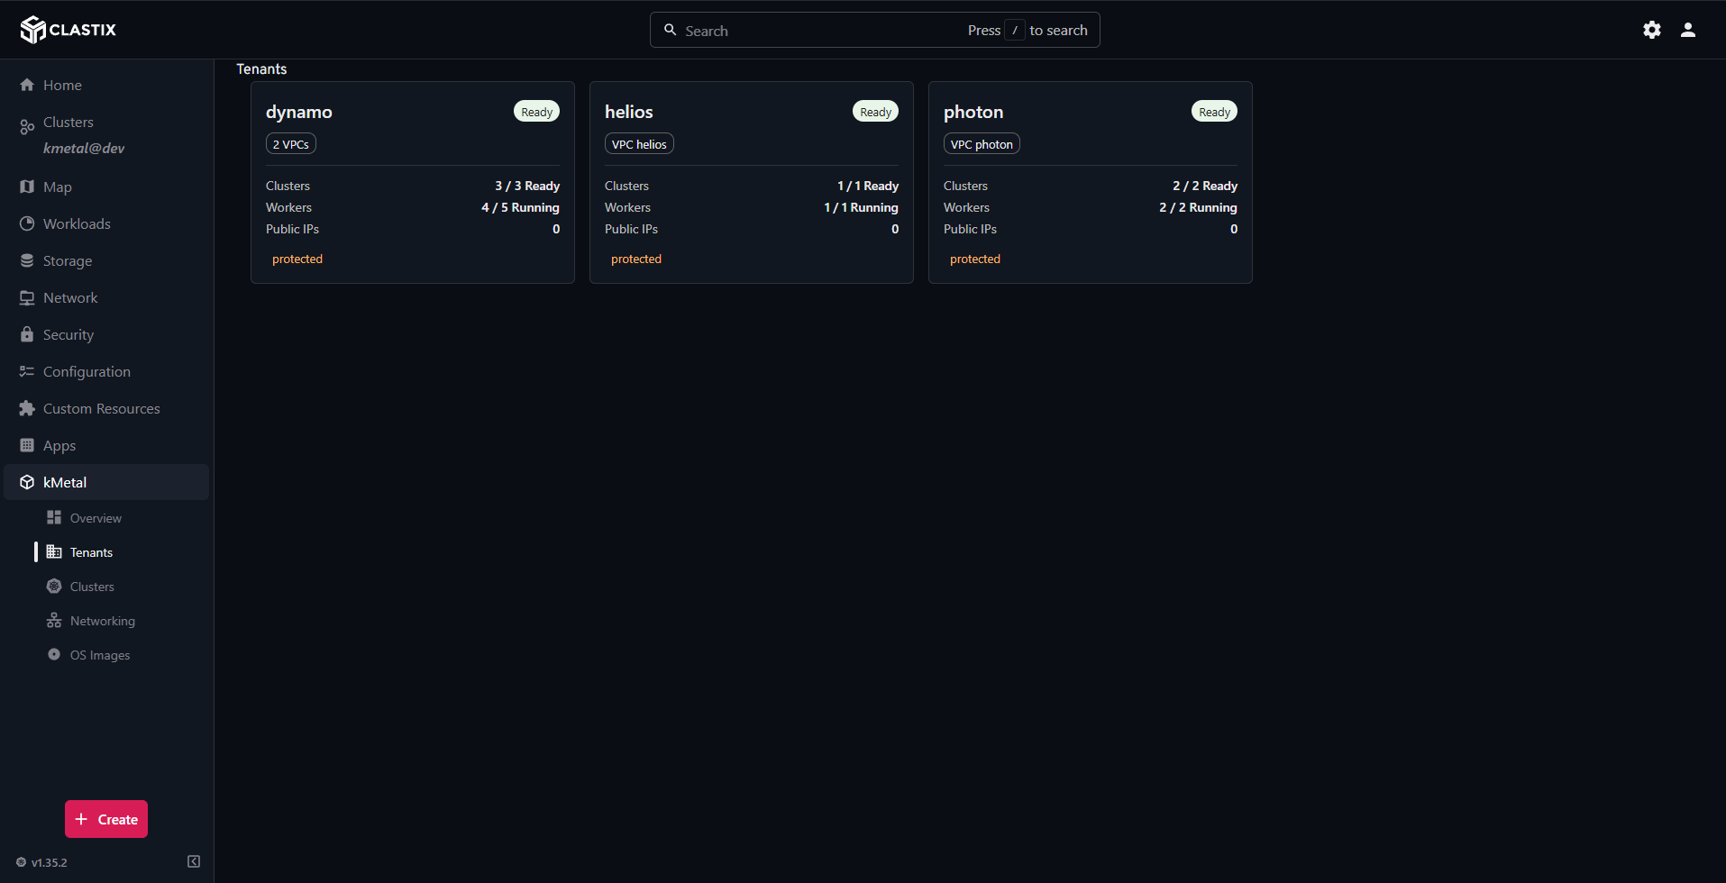Click the VPC photon badge

click(982, 144)
